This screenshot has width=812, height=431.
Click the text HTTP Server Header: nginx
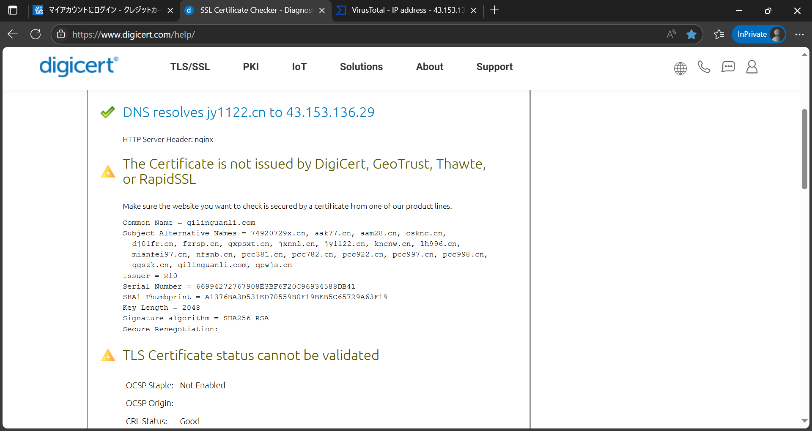tap(168, 139)
